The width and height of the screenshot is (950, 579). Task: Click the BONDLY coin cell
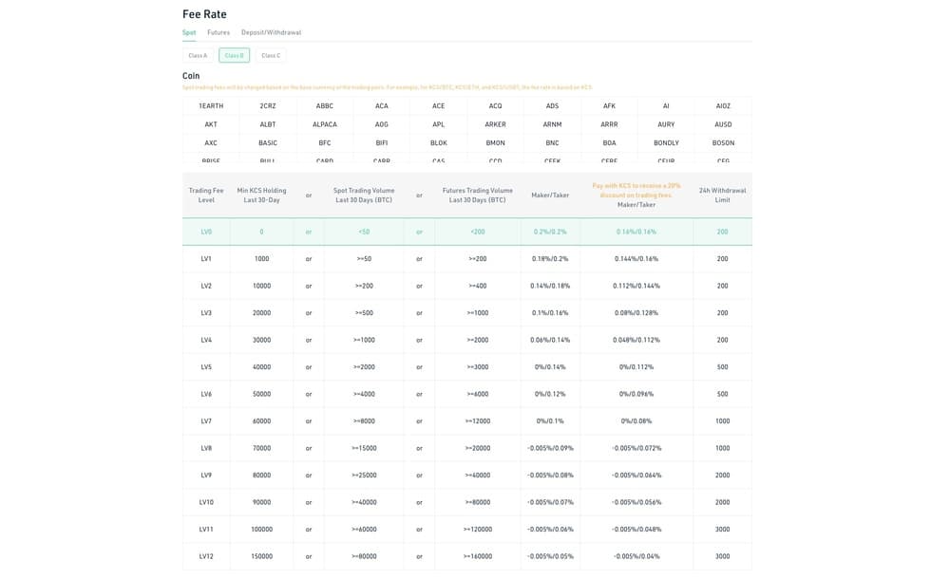[667, 143]
